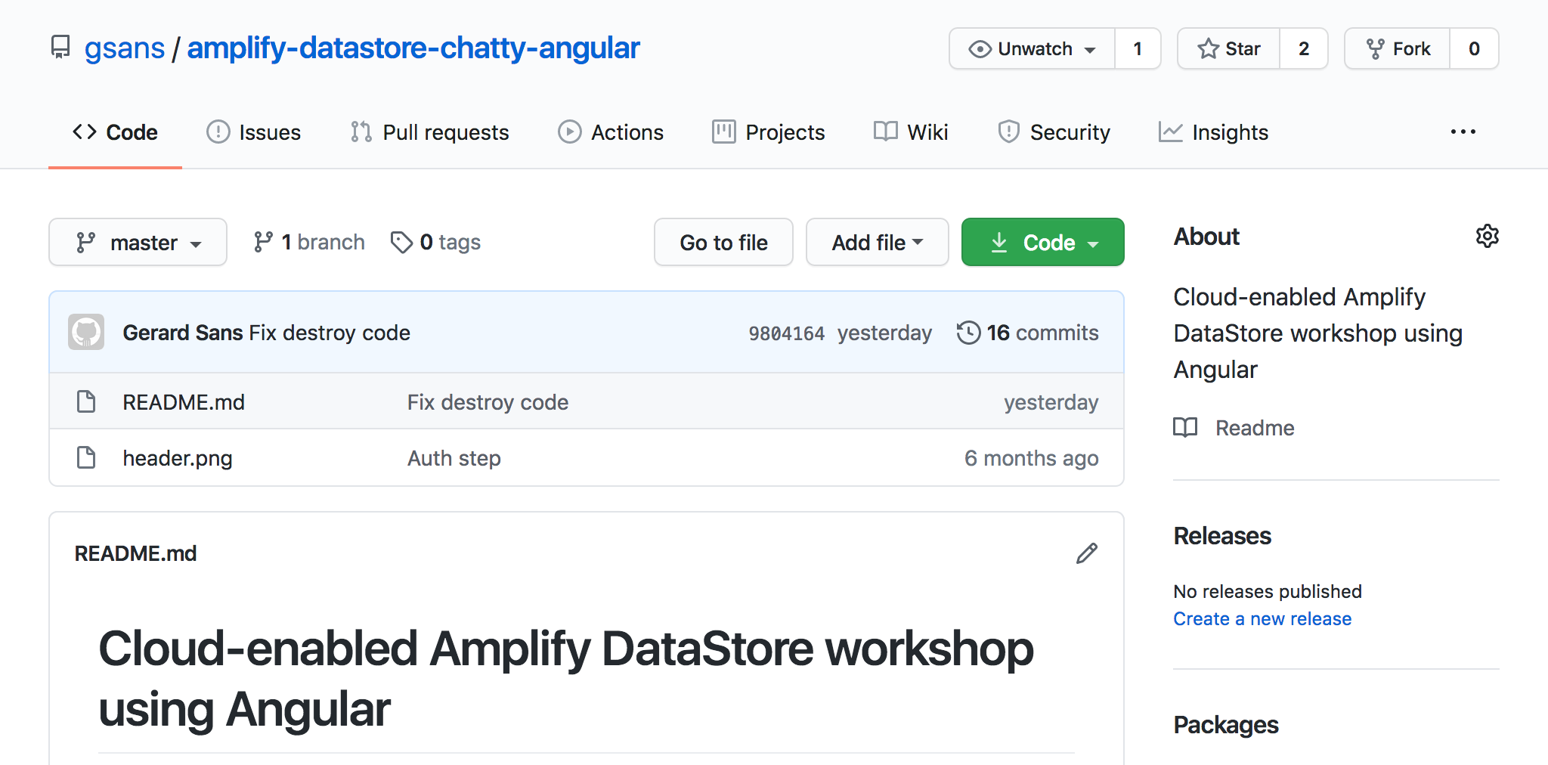Open the Actions tab
The image size is (1548, 765).
[611, 132]
